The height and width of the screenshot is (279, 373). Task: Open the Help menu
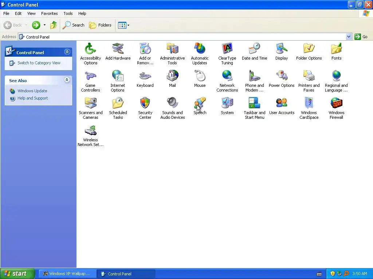pos(82,13)
